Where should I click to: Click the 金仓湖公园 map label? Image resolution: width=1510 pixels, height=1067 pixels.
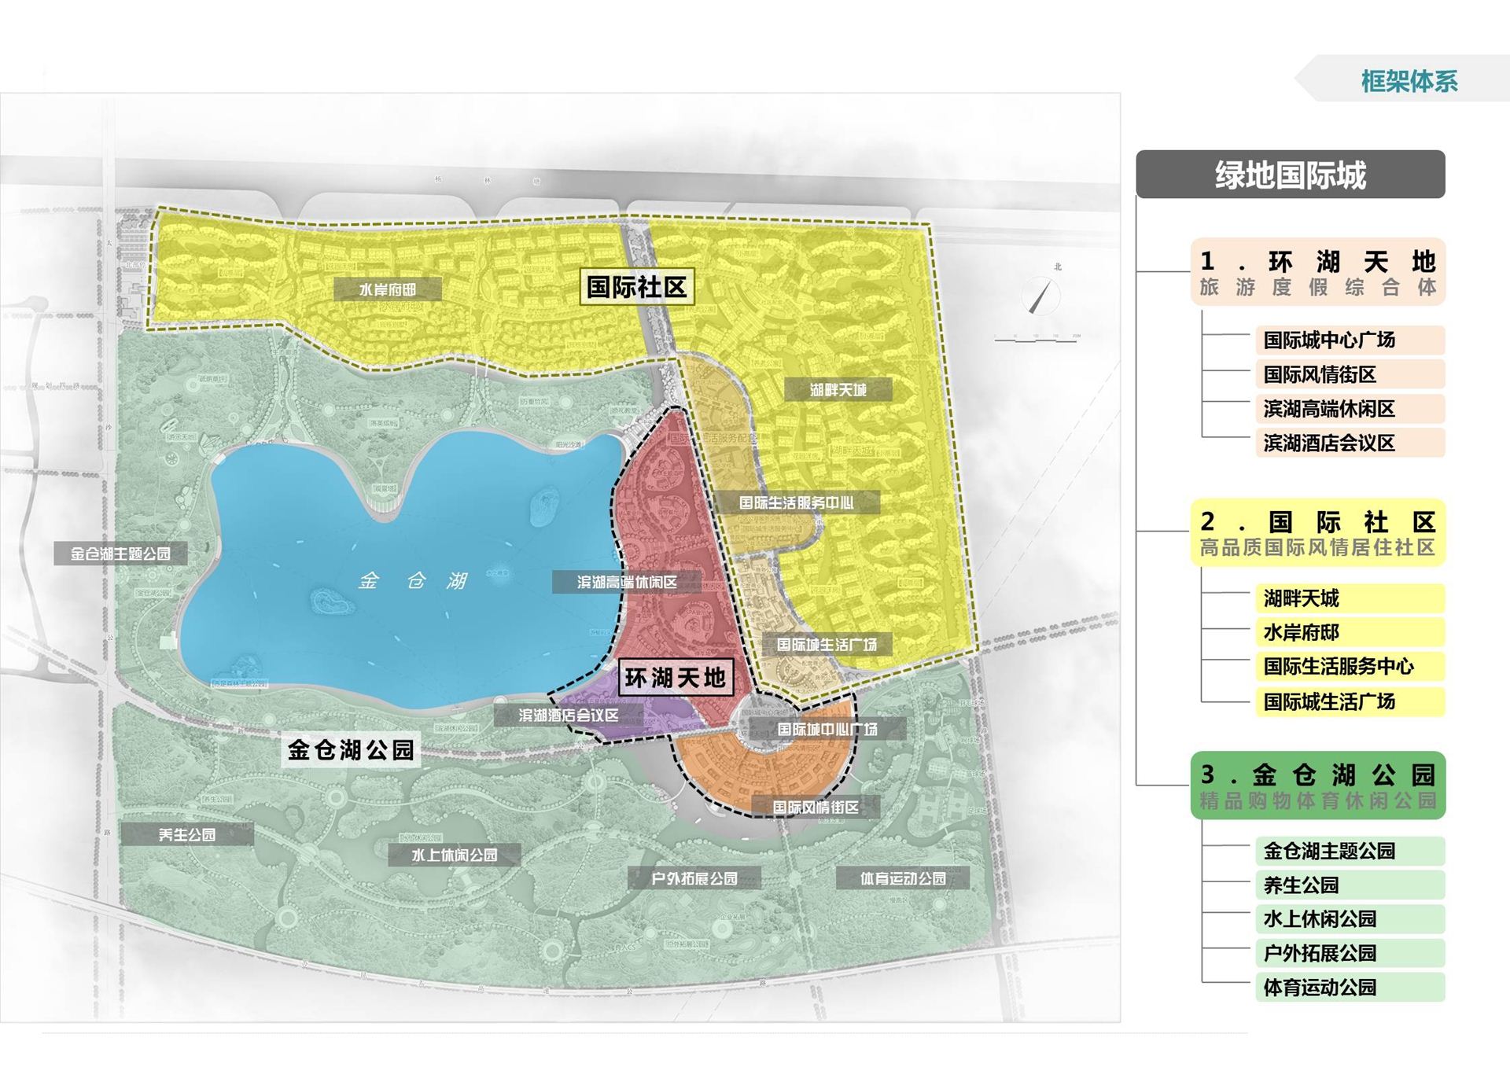(x=351, y=750)
